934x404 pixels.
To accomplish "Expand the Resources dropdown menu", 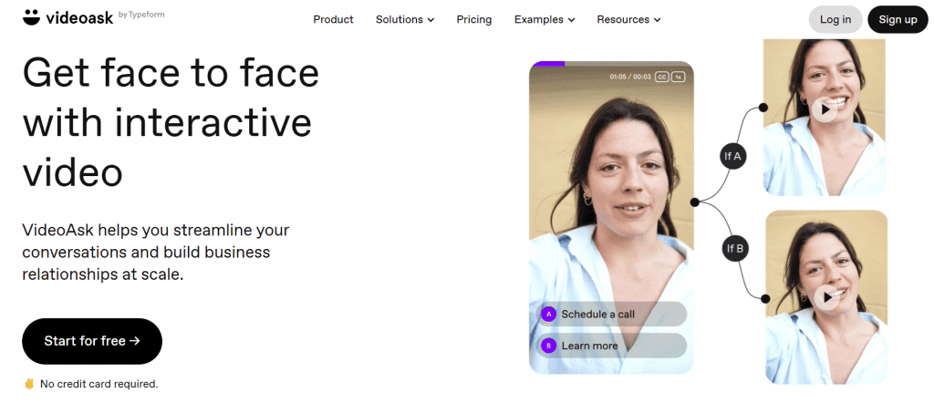I will click(x=628, y=19).
